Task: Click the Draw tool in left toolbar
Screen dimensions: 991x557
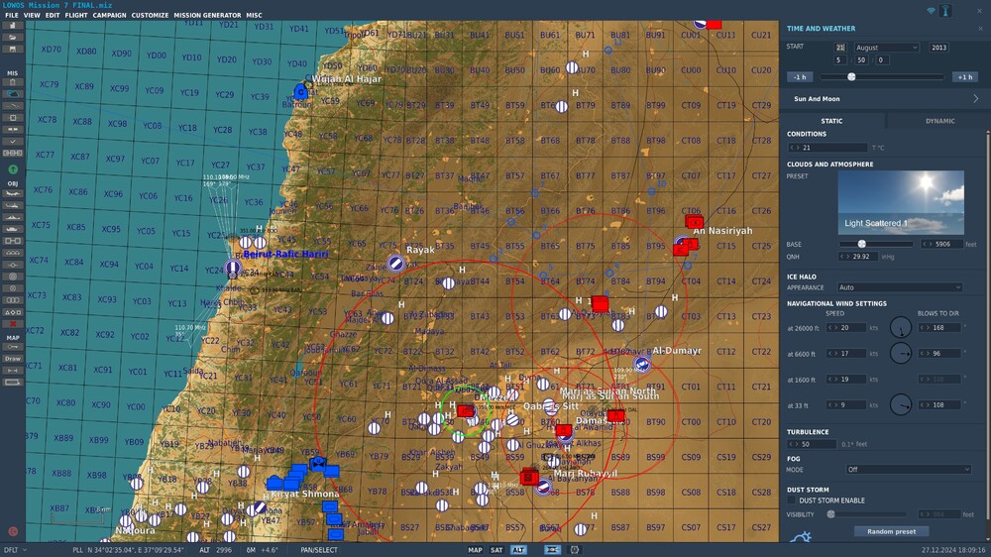Action: point(12,359)
